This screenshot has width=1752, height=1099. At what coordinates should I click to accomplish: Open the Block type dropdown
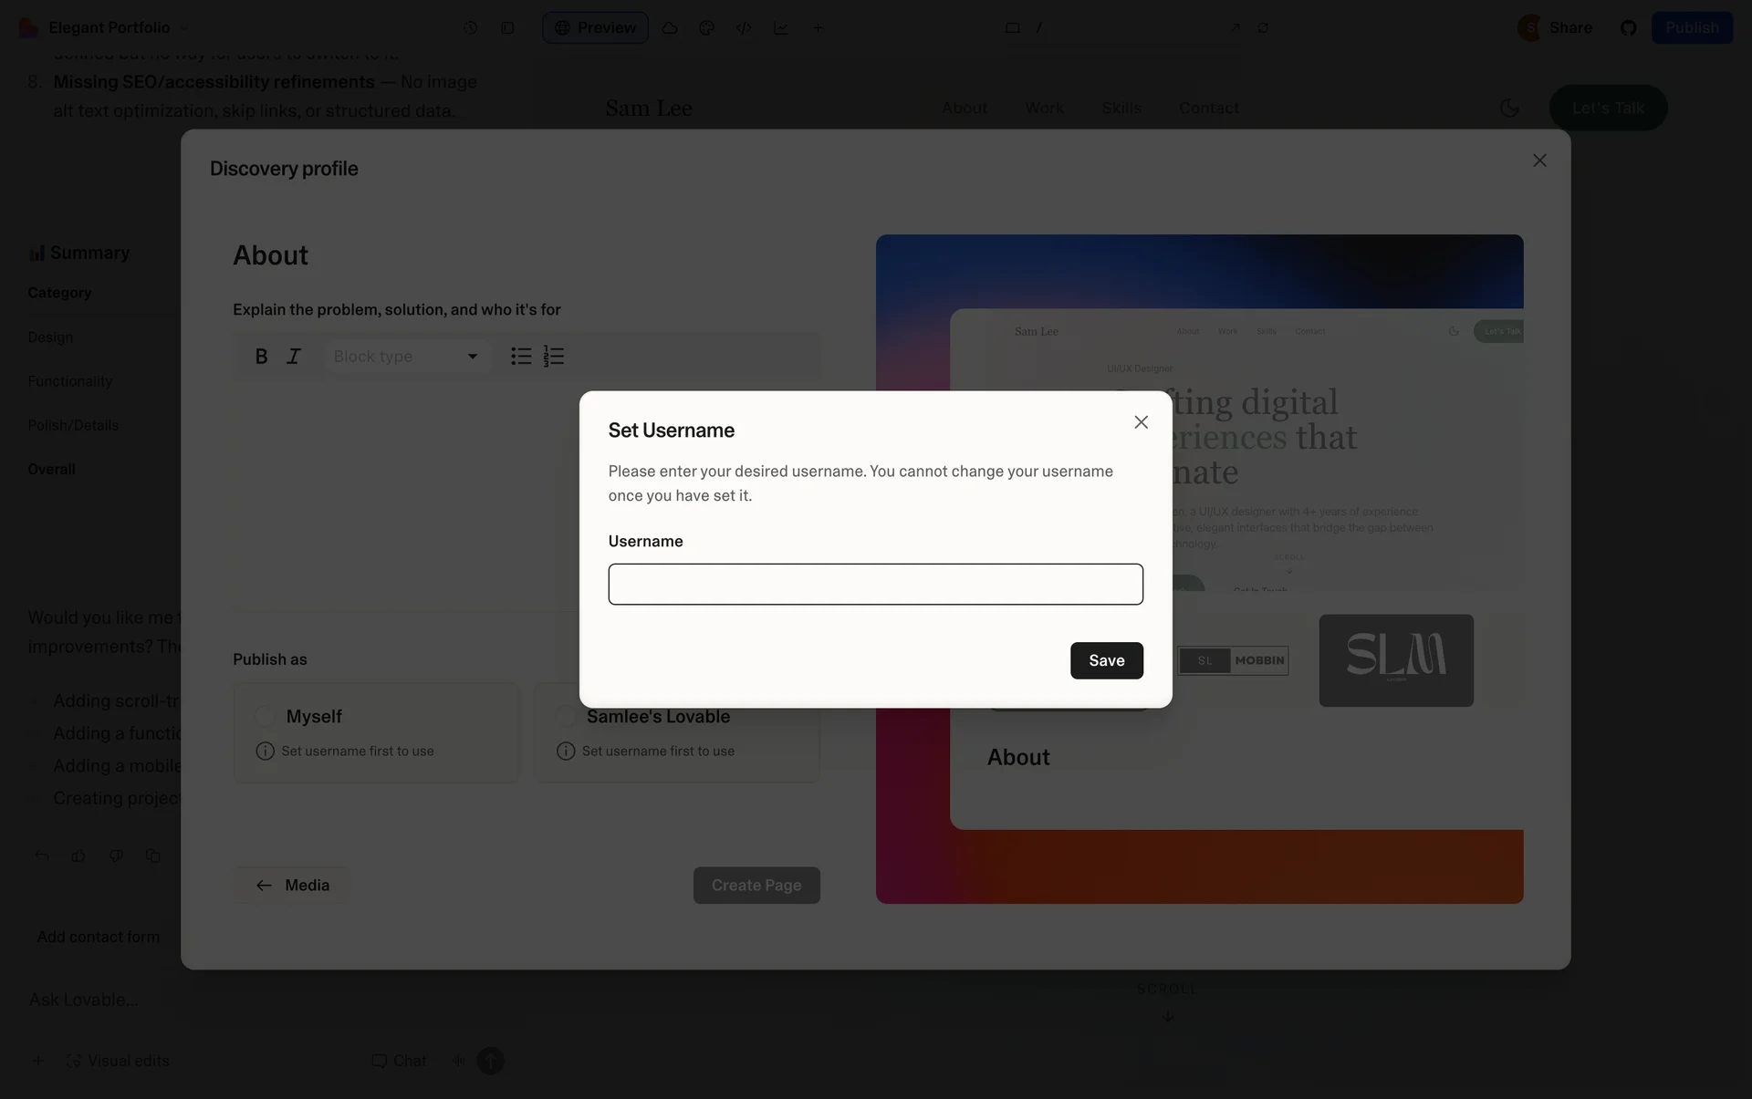tap(407, 357)
